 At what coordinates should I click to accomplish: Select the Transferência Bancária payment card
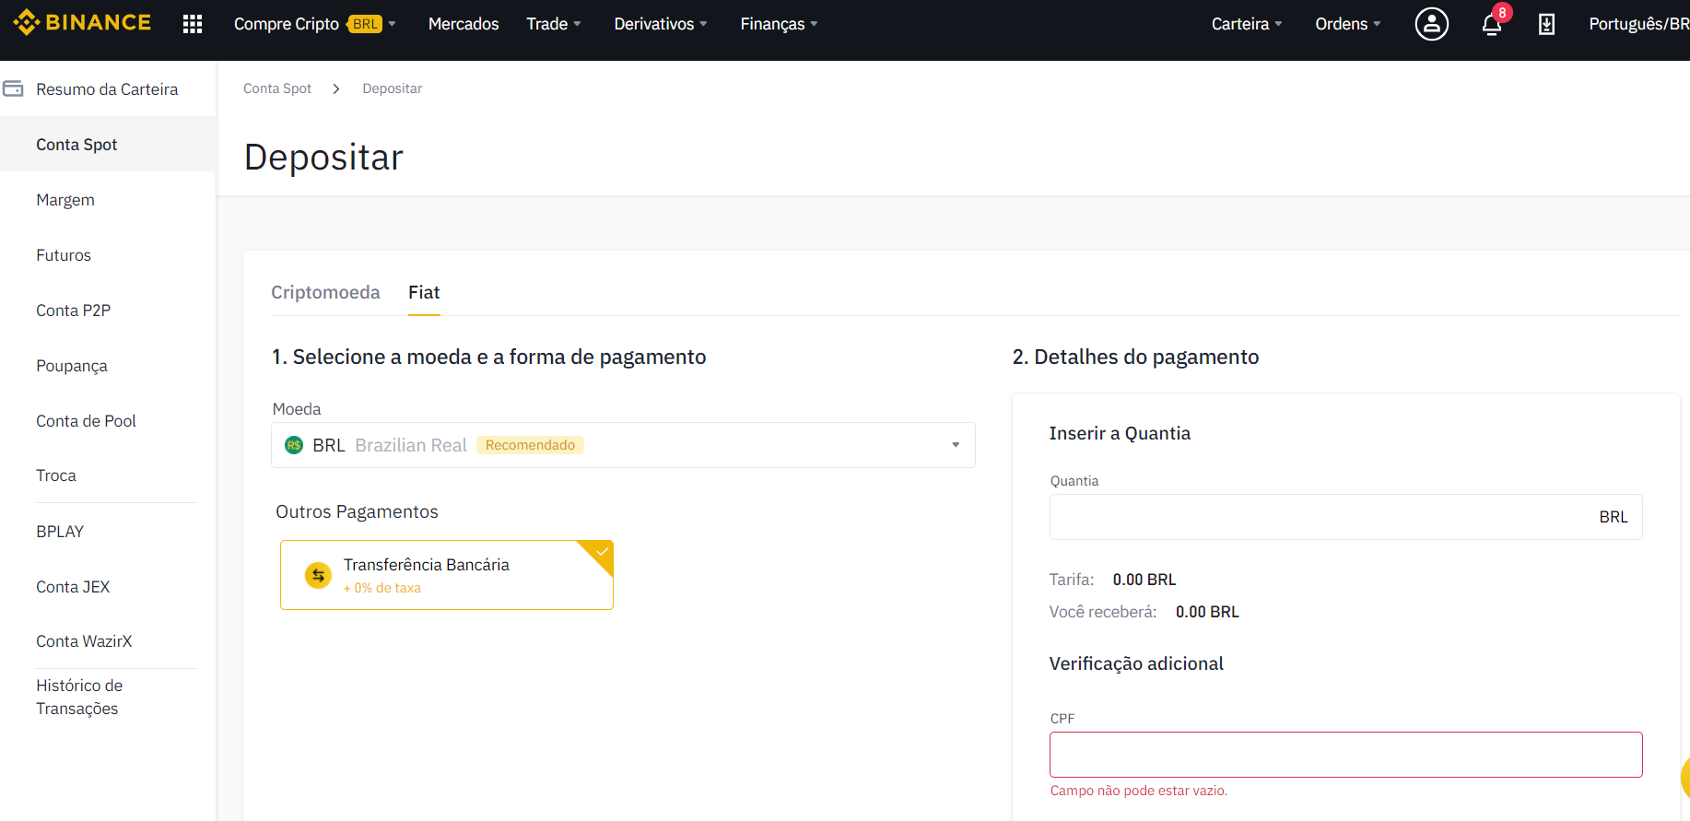pyautogui.click(x=447, y=575)
